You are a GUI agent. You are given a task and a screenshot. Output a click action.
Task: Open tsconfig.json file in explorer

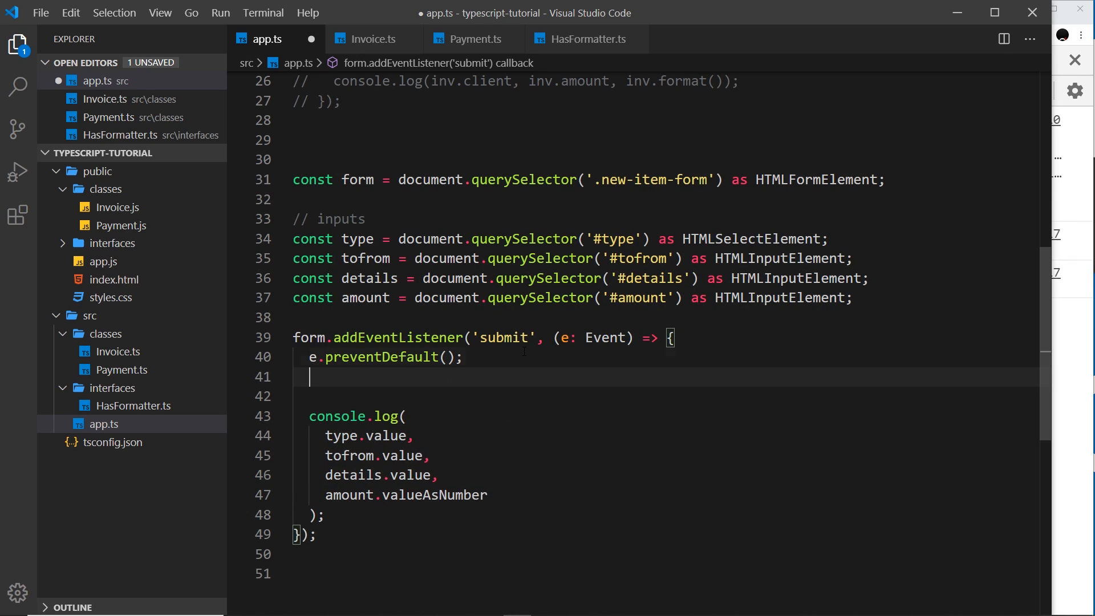(112, 442)
